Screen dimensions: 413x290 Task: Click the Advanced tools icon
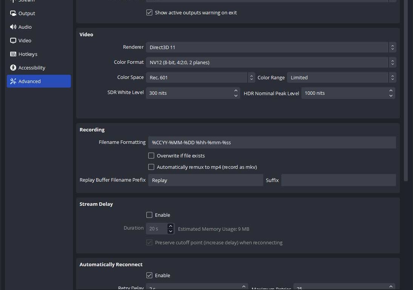coord(13,81)
